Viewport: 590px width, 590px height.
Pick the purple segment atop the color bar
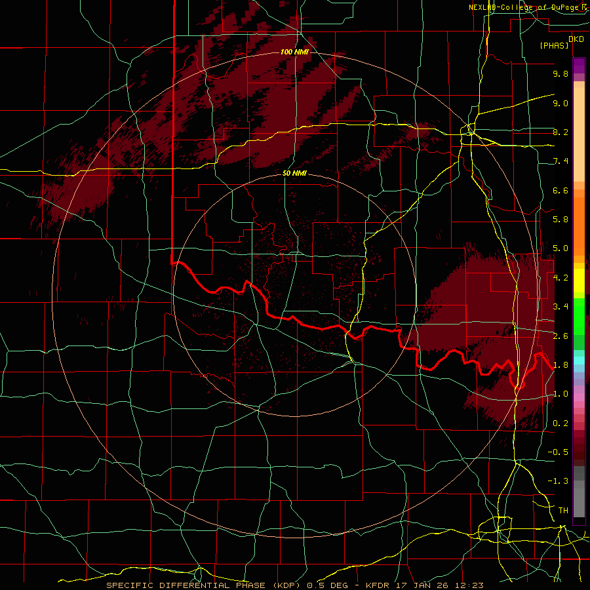(x=579, y=66)
